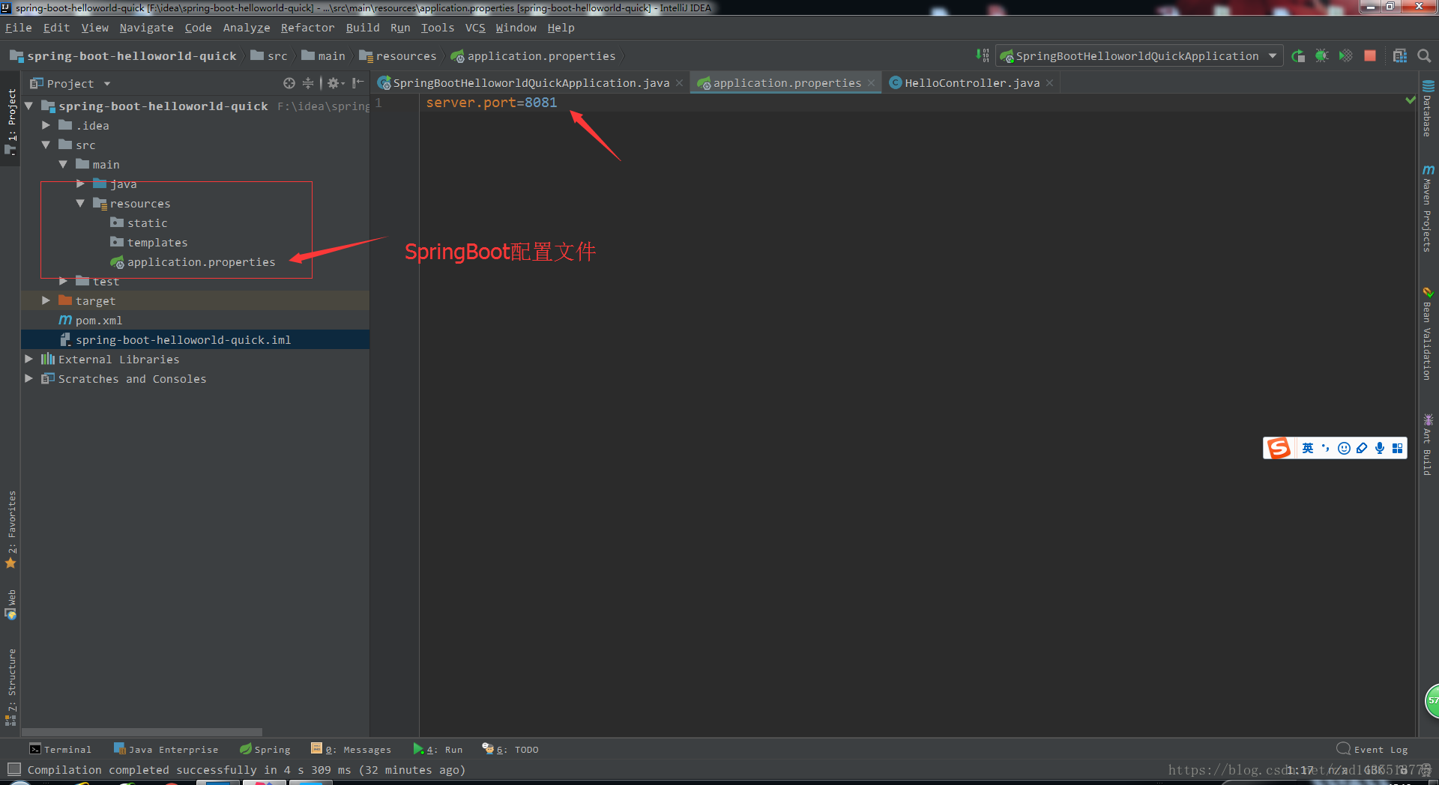Open Bean Validation tool window

pyautogui.click(x=1428, y=334)
